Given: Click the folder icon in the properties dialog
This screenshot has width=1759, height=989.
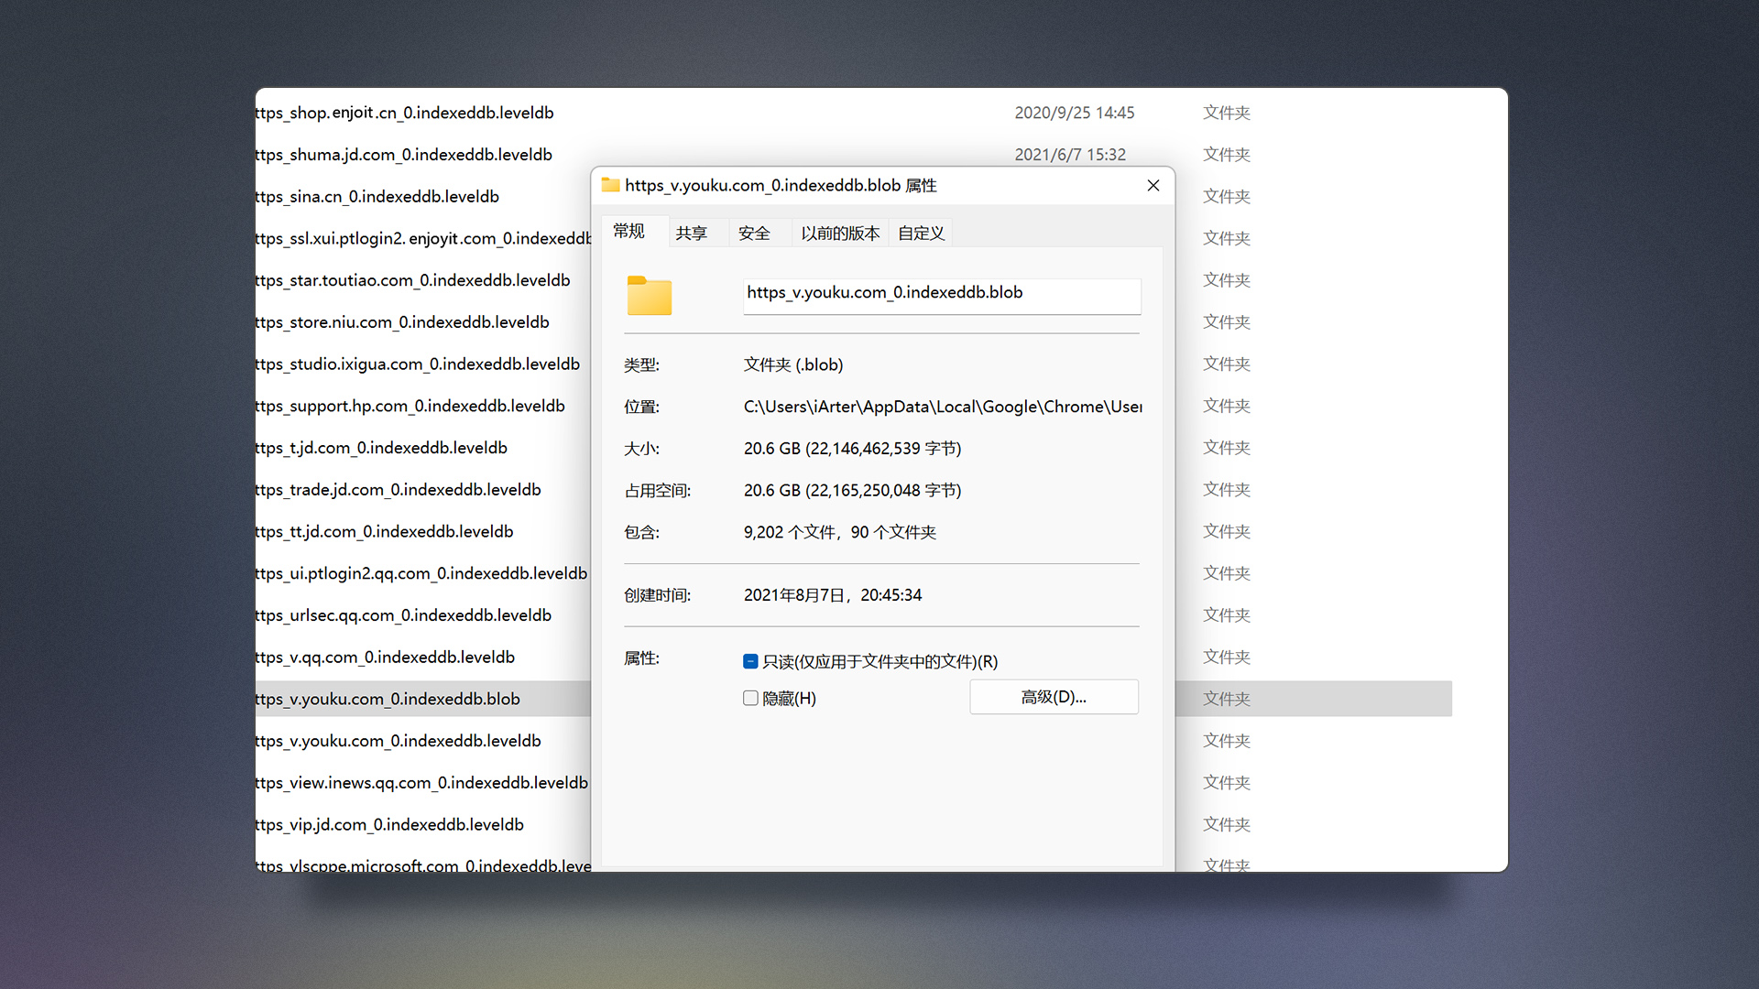Looking at the screenshot, I should (x=649, y=296).
